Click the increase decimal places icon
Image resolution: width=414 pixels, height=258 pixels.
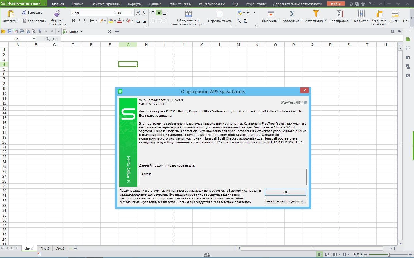tap(239, 21)
